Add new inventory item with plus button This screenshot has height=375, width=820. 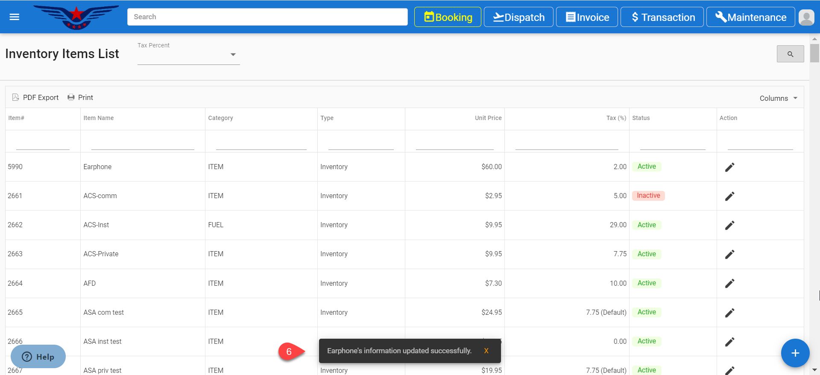[795, 353]
